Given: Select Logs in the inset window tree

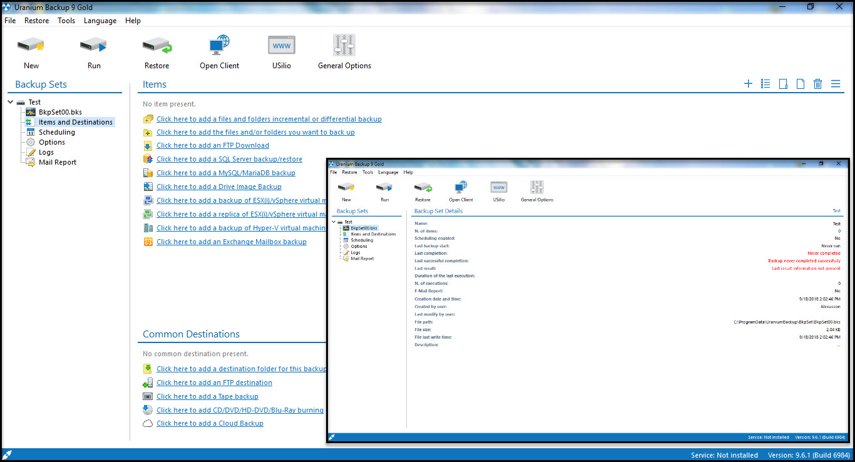Looking at the screenshot, I should pos(356,252).
